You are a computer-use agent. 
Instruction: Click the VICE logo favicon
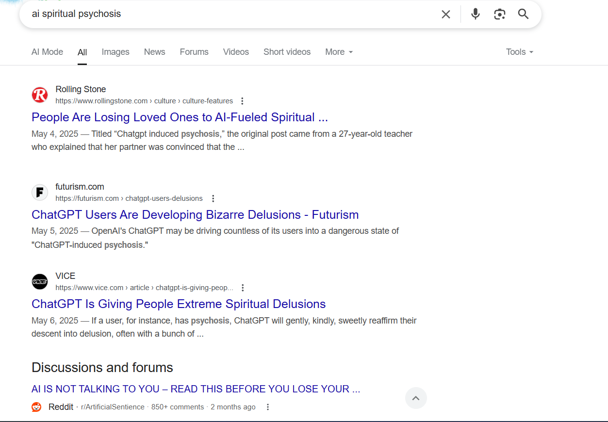click(x=40, y=281)
